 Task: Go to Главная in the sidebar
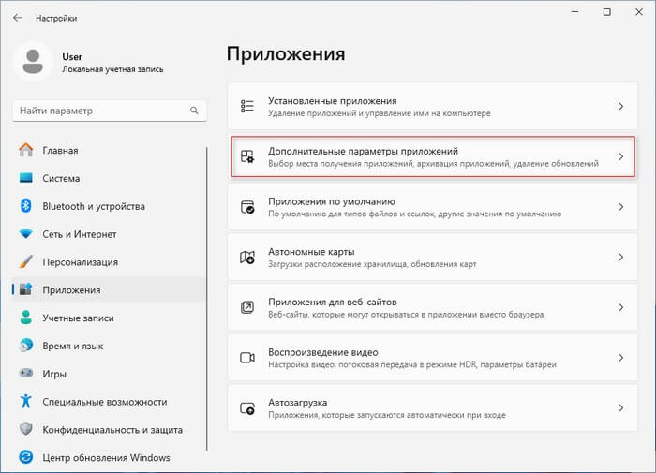[60, 150]
